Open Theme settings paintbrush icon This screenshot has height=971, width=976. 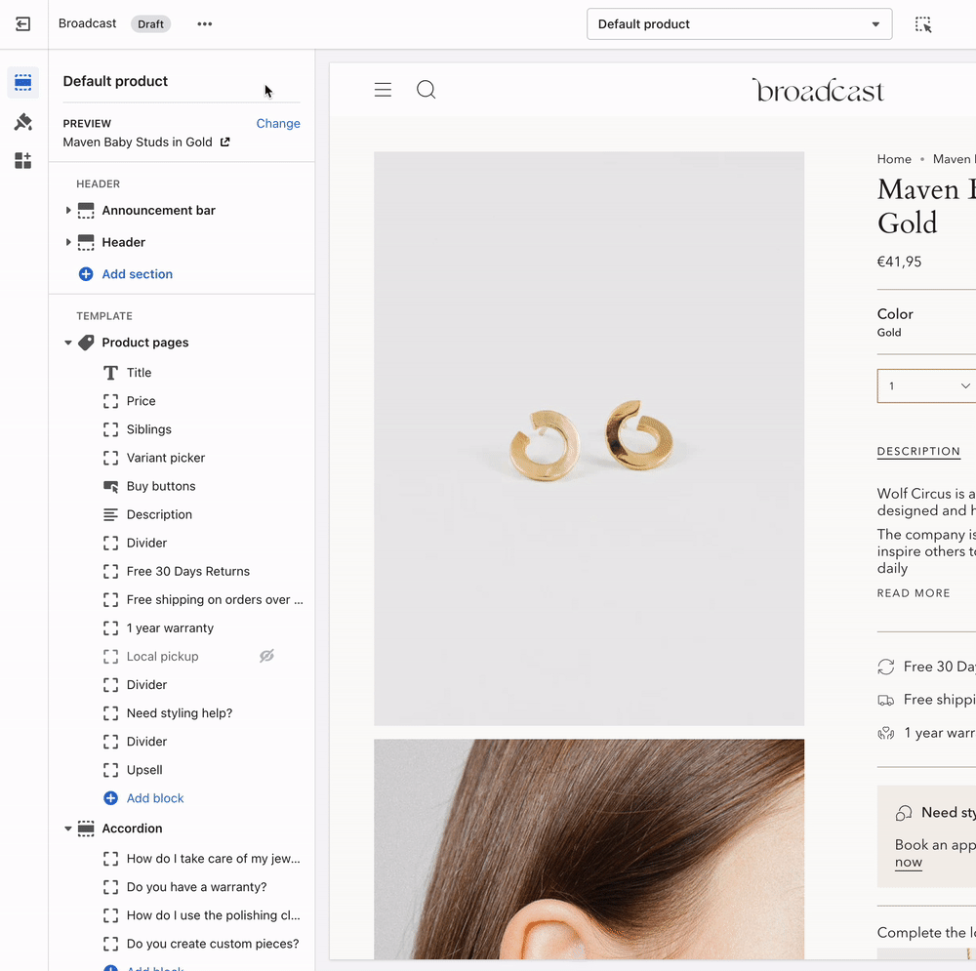click(x=23, y=122)
